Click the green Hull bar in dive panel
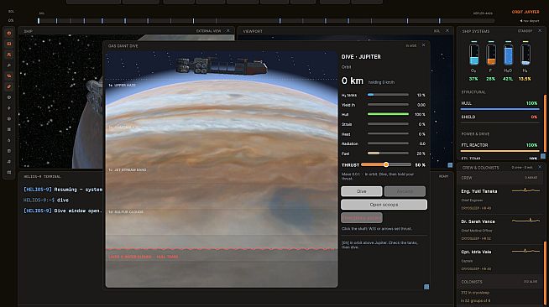 click(388, 114)
